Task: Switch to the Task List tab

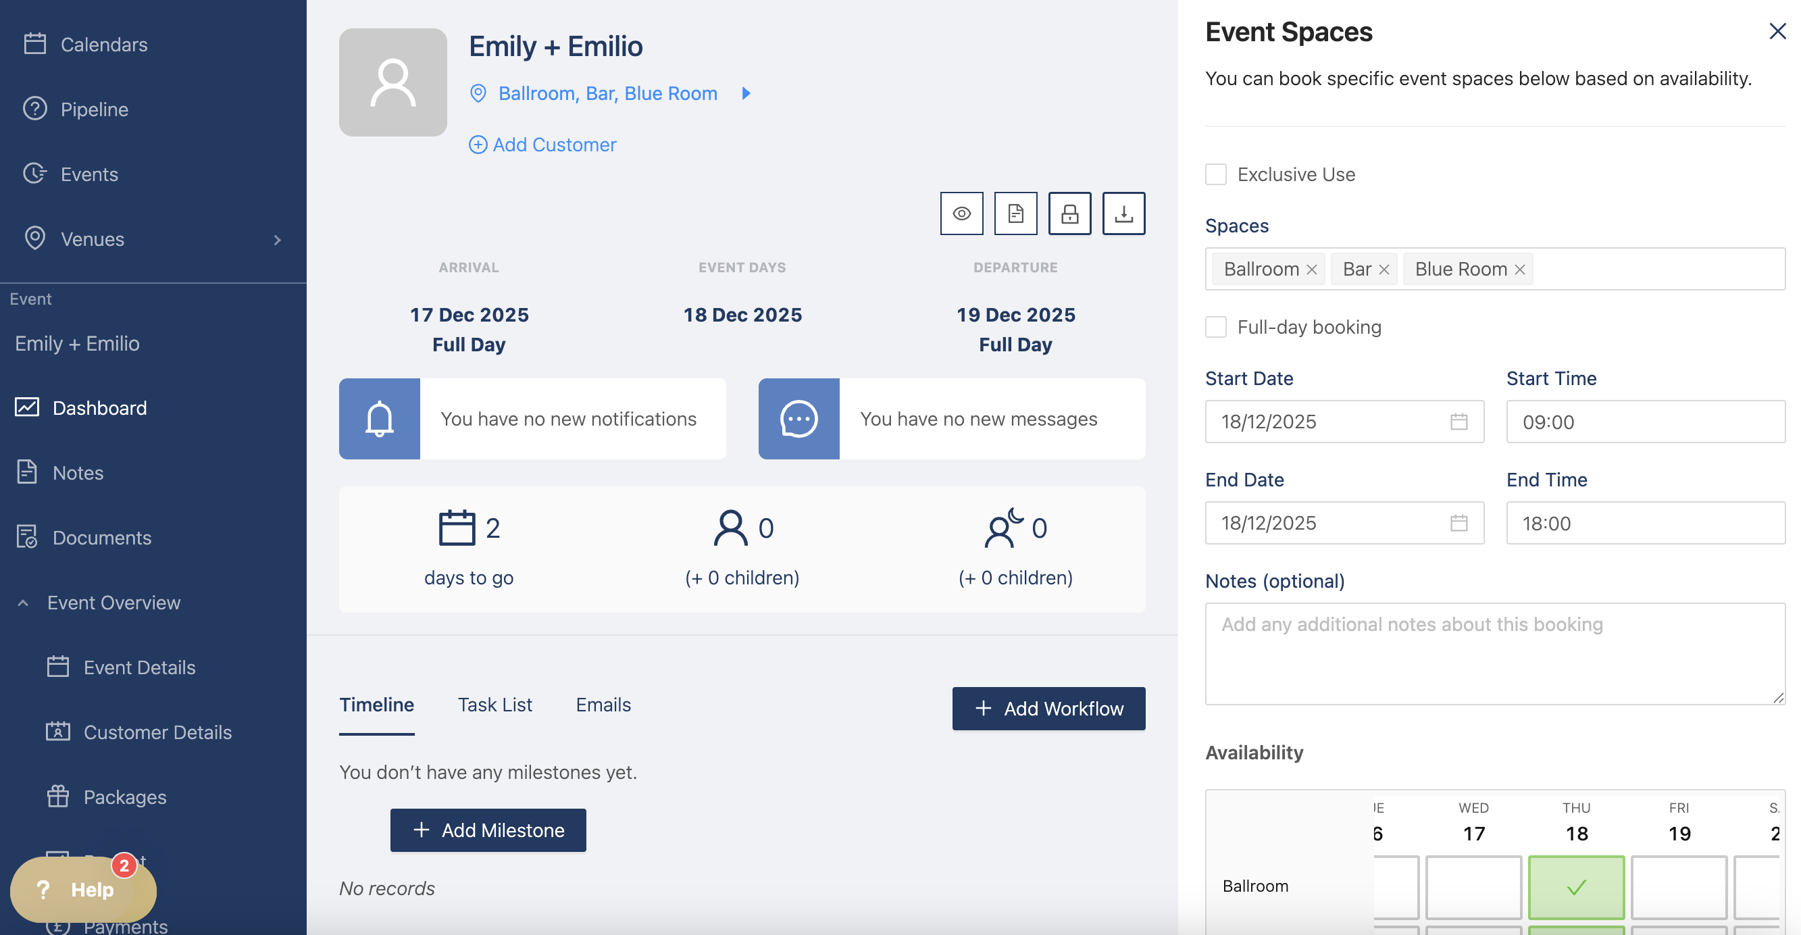Action: tap(494, 705)
